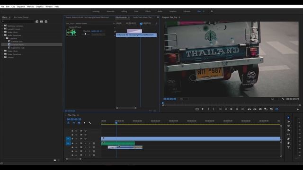Toggle eye visibility of middle video track

click(85, 135)
